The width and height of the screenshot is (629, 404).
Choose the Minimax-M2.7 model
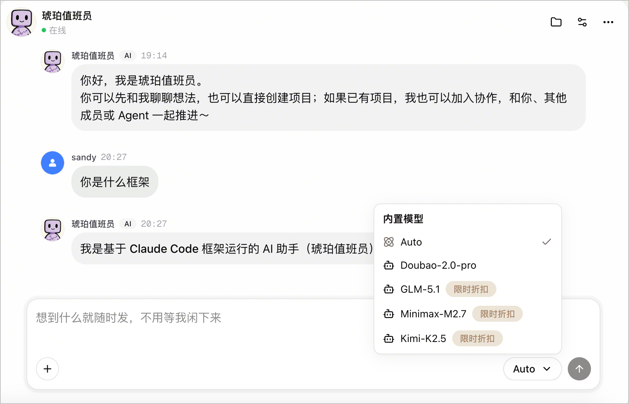pos(467,314)
